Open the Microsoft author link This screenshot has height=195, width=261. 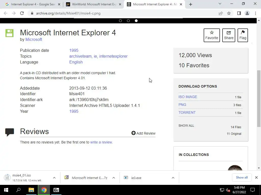point(34,39)
